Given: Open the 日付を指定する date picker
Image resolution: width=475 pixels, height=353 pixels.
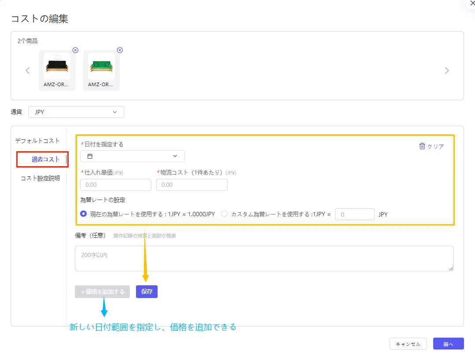Looking at the screenshot, I should point(133,156).
